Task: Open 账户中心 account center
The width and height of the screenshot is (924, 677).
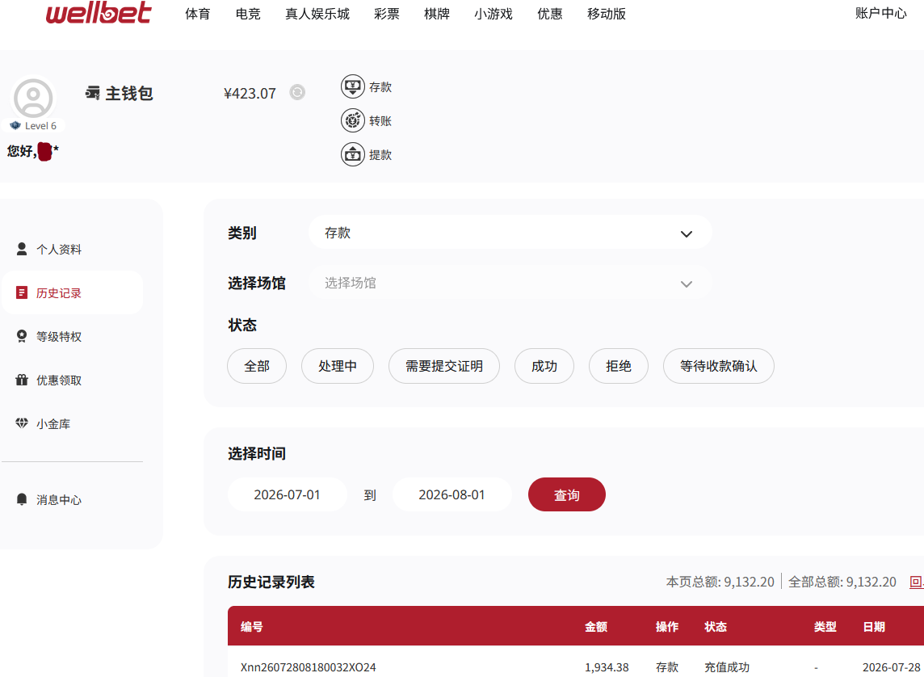Action: (x=881, y=13)
